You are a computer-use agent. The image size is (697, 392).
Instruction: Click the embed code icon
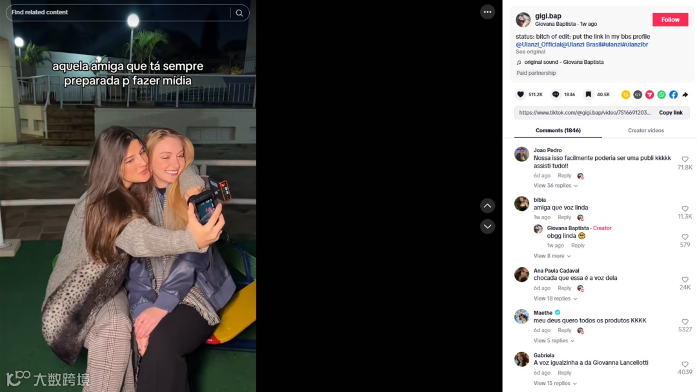tap(638, 95)
